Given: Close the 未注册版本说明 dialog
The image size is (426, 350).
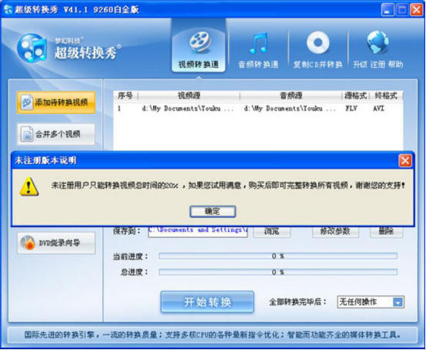Looking at the screenshot, I should pyautogui.click(x=405, y=161).
